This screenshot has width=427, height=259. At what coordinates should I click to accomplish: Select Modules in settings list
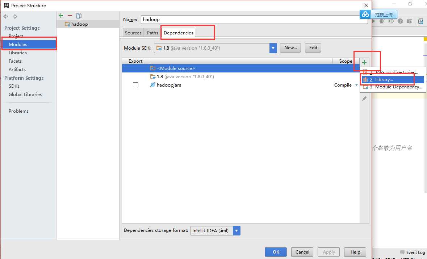click(x=29, y=45)
